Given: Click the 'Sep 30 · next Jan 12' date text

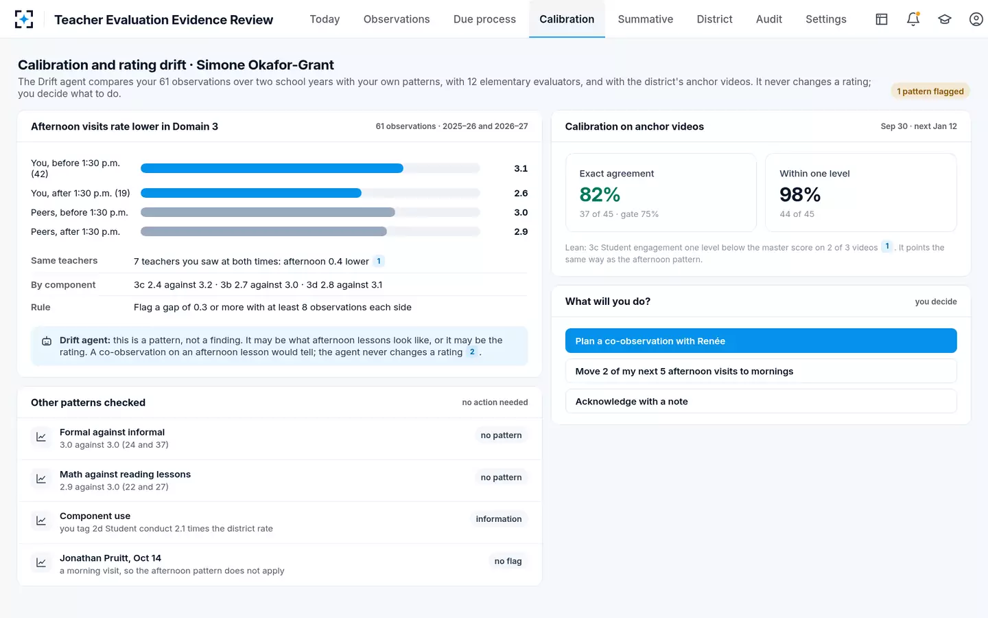Looking at the screenshot, I should click(x=919, y=126).
